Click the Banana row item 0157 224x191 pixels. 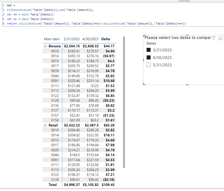point(55,115)
